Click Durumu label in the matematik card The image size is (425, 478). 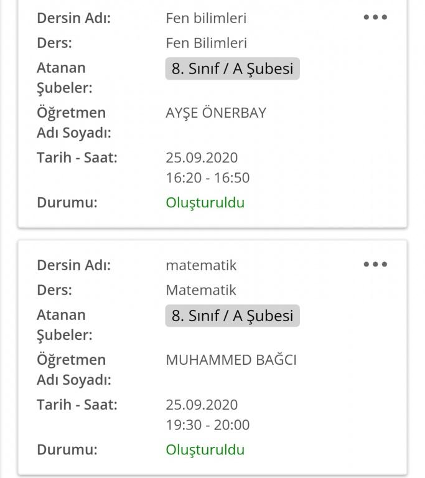click(67, 449)
